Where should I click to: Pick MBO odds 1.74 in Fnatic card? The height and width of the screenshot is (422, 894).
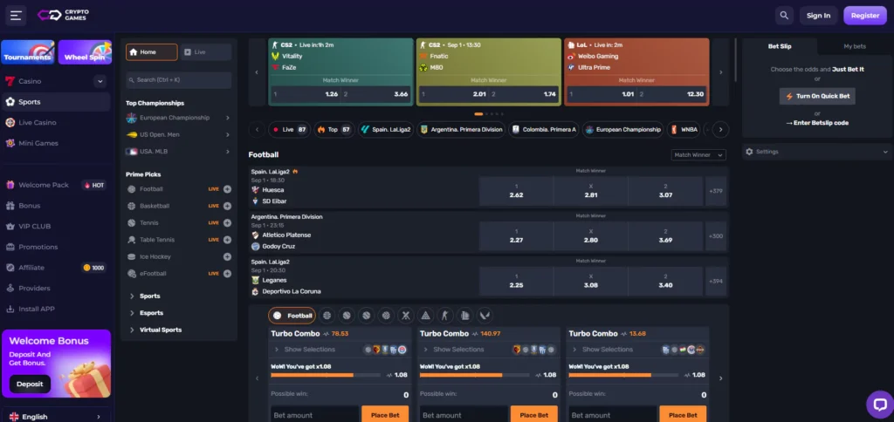(x=523, y=94)
